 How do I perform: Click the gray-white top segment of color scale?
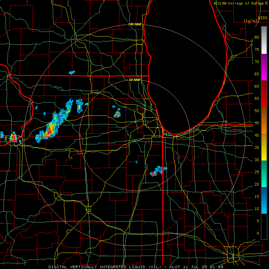pos(264,40)
